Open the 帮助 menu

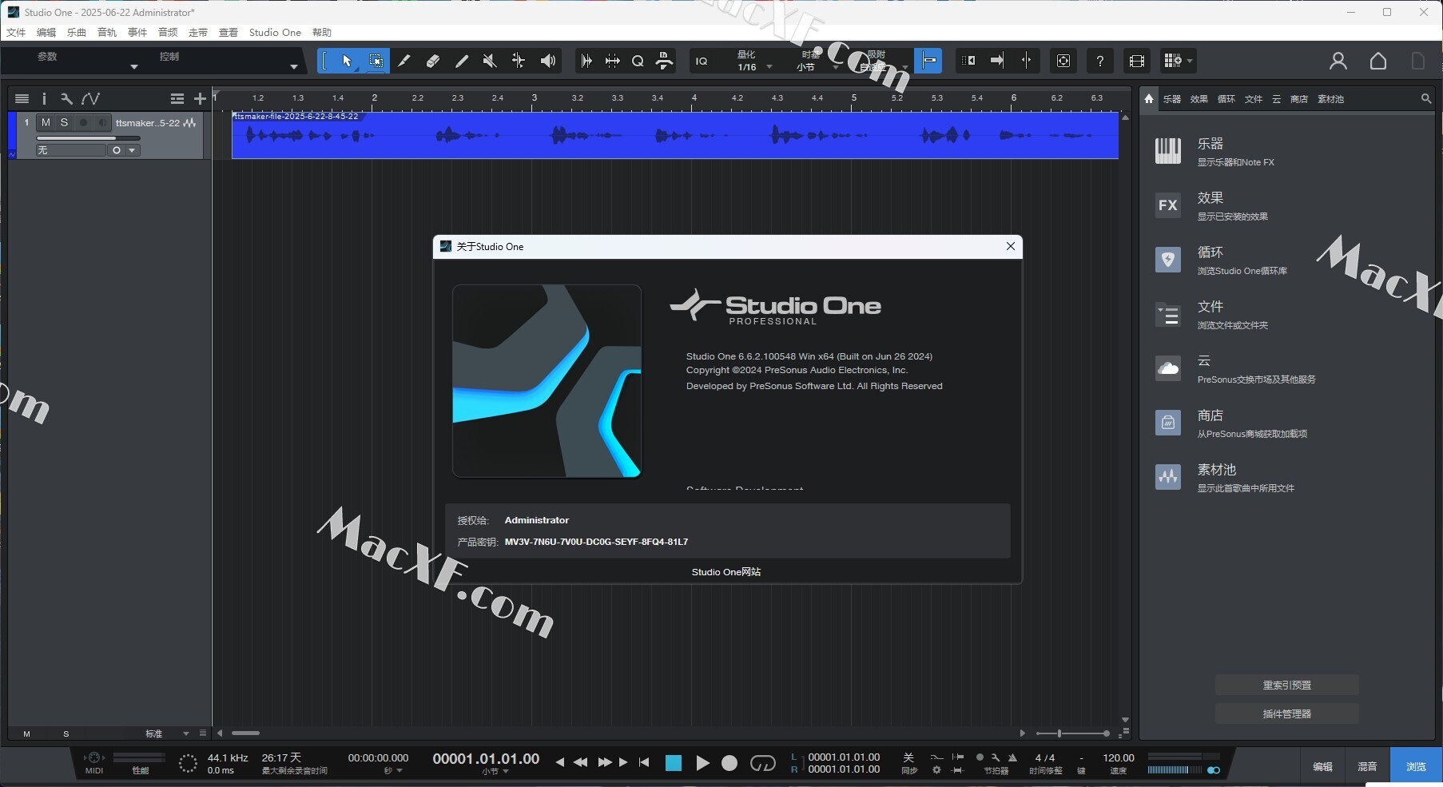[322, 33]
